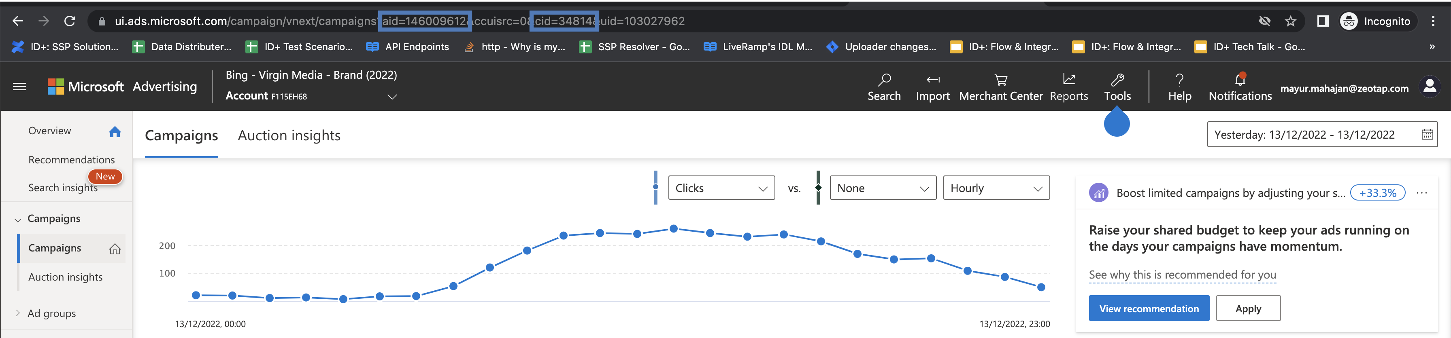1451x338 pixels.
Task: Click the calendar icon in date range
Action: (x=1427, y=134)
